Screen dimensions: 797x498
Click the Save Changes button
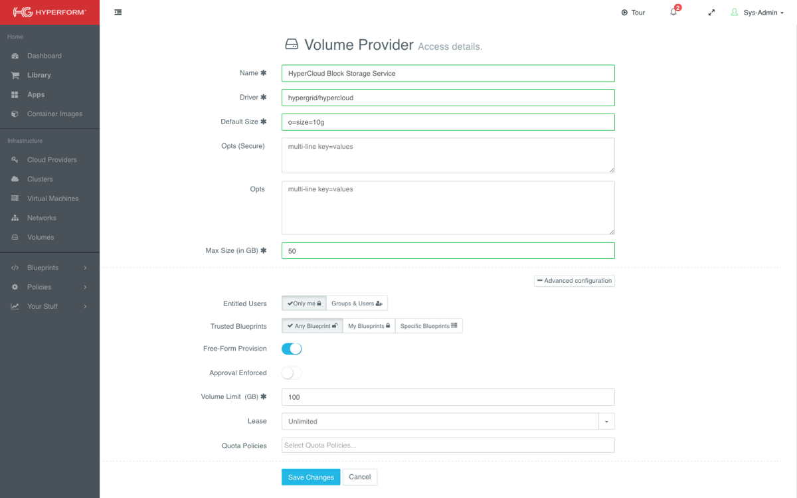point(311,477)
